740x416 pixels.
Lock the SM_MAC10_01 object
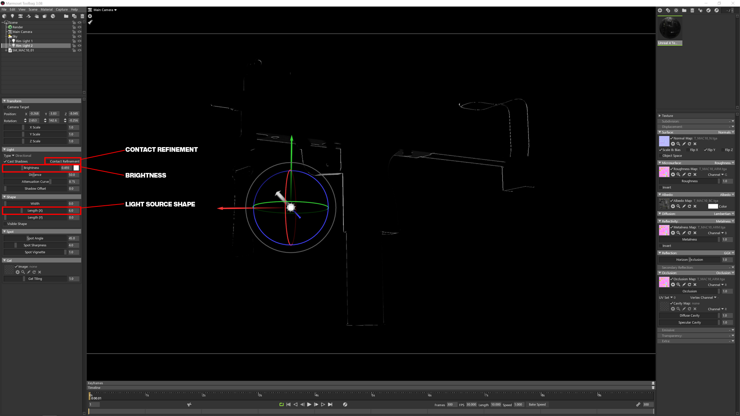point(74,50)
